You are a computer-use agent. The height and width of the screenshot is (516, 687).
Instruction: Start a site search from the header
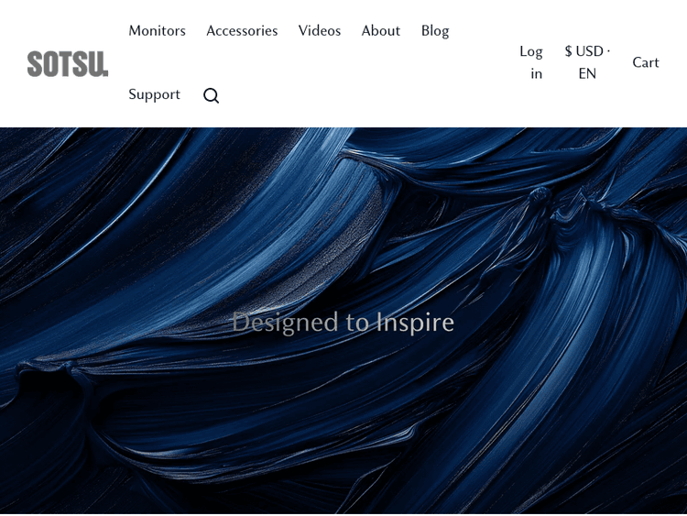click(211, 95)
